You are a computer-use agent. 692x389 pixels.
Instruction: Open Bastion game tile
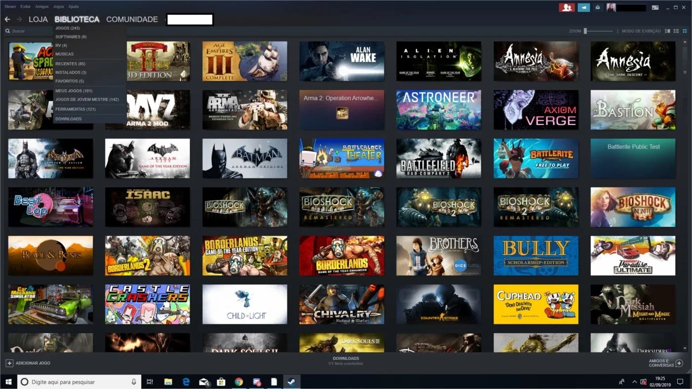[633, 110]
